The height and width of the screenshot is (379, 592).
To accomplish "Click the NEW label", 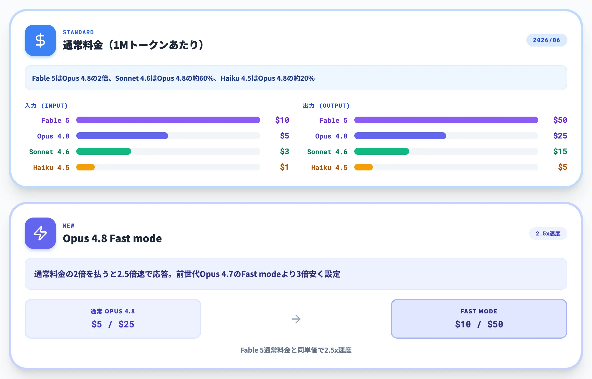I will (x=68, y=226).
